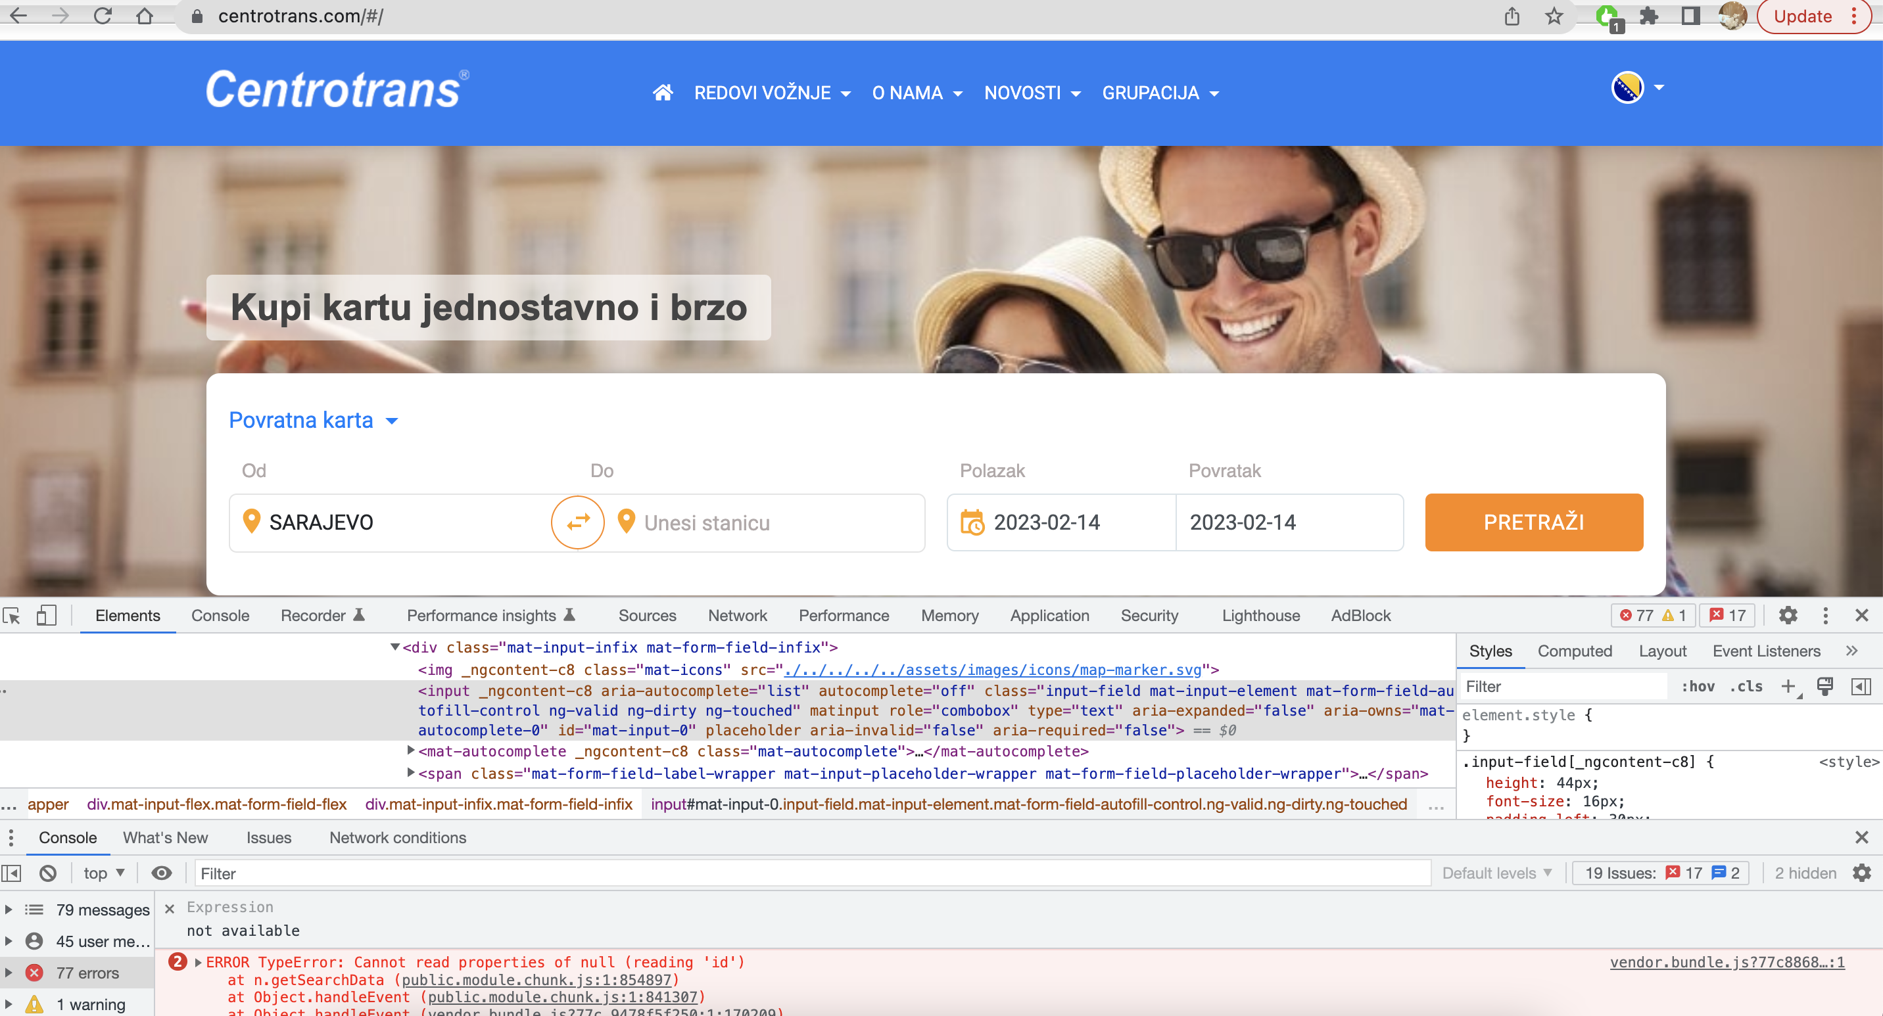This screenshot has width=1883, height=1016.
Task: Clear the console messages
Action: [48, 873]
